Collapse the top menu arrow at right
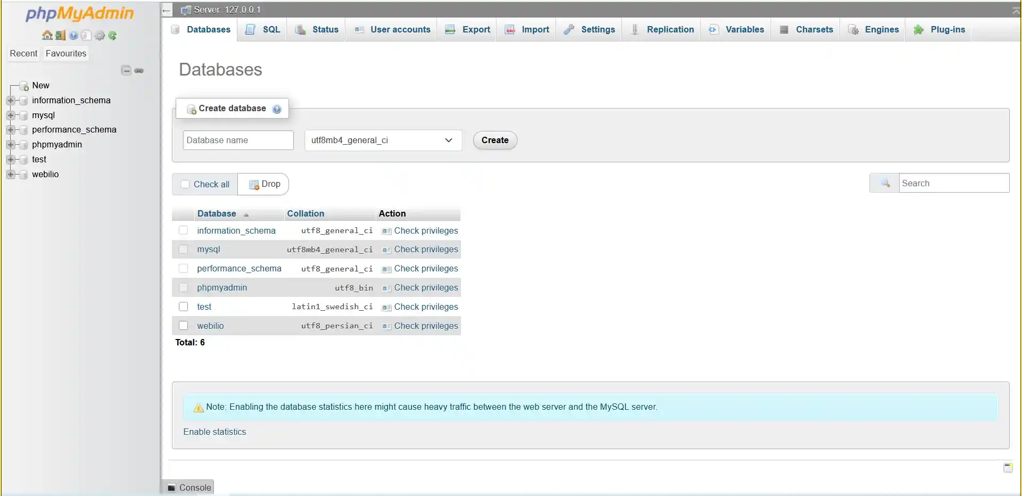The height and width of the screenshot is (496, 1022). [1016, 10]
